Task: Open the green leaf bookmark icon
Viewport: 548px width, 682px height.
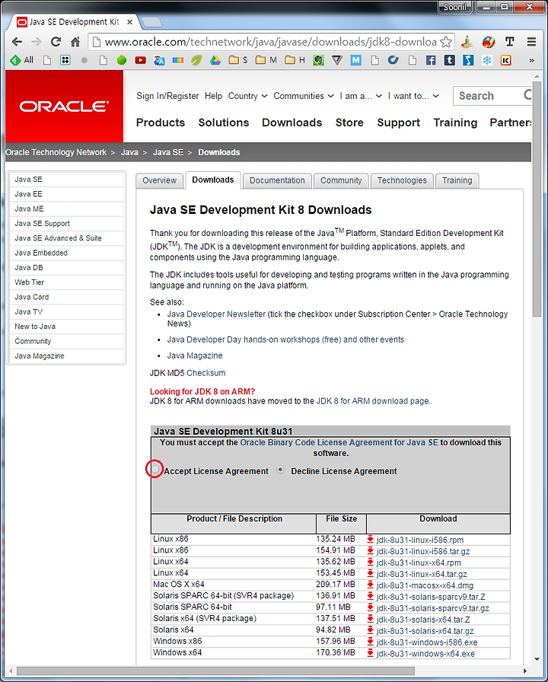Action: tap(196, 60)
